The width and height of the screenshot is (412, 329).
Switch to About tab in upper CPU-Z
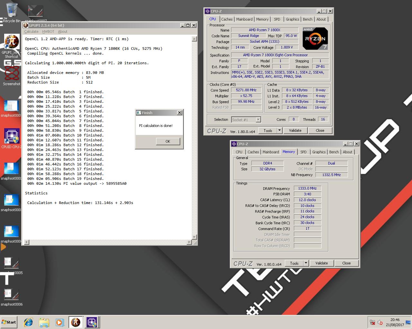(x=321, y=19)
